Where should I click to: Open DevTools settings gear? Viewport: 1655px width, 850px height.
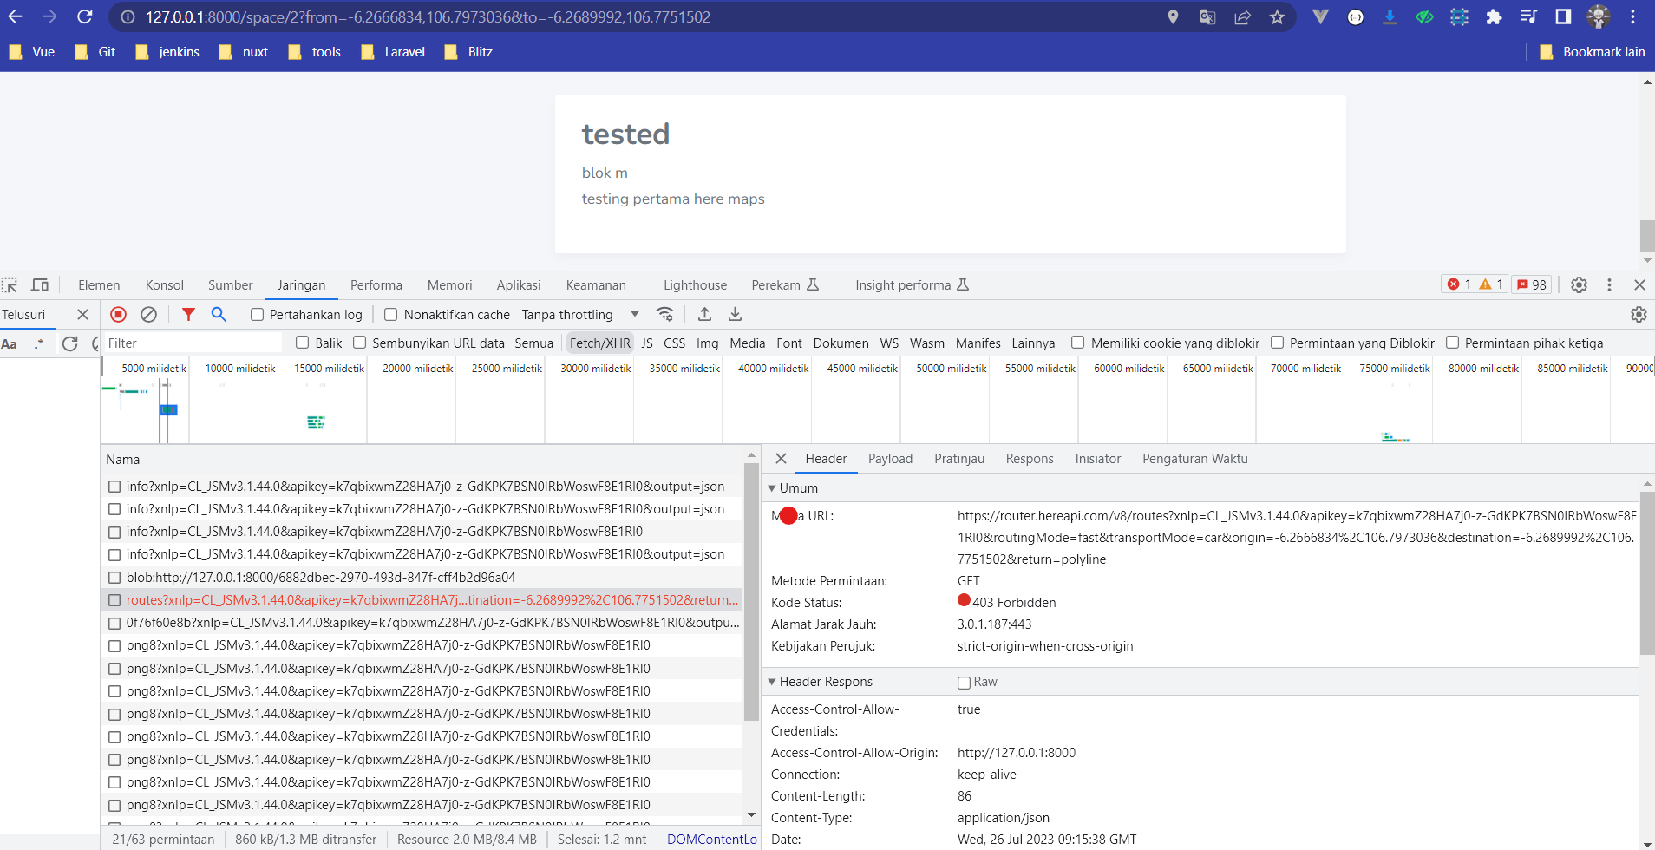[1579, 284]
